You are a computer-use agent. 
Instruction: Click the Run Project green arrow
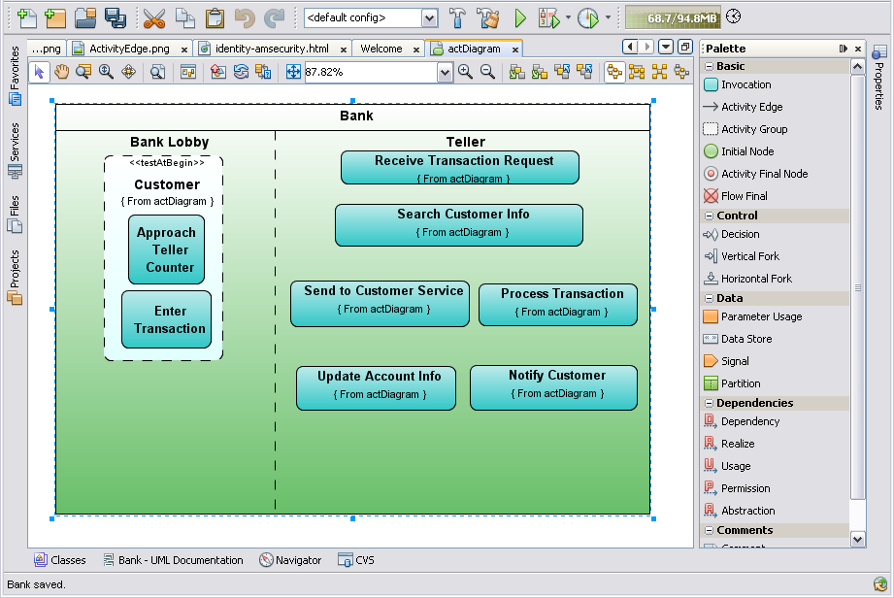[x=520, y=17]
